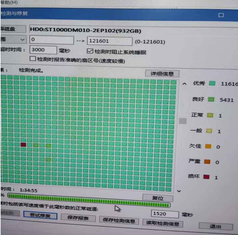Click the range text (0-121601)
The image size is (238, 235).
coord(150,42)
